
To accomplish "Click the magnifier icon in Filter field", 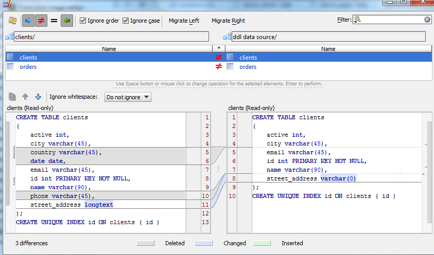I will pyautogui.click(x=357, y=20).
